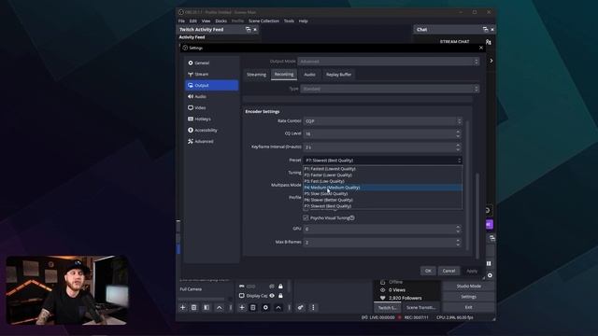Open source properties gear icon

[x=265, y=307]
